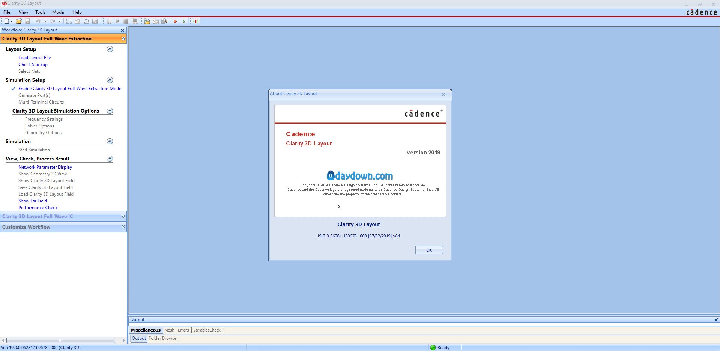Collapse Clarity 3D Layout Full-Wave Extraction section

tap(123, 39)
